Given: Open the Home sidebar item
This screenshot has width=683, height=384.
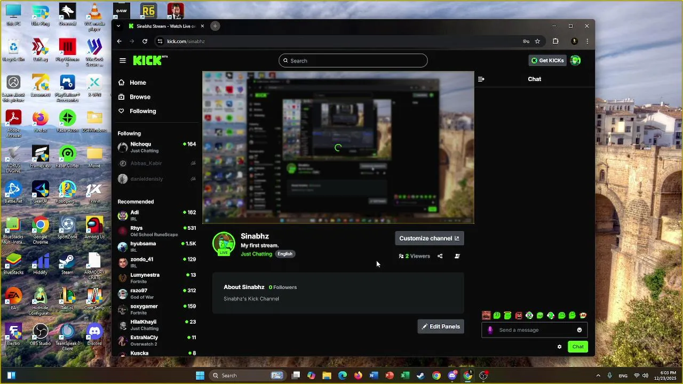Looking at the screenshot, I should coord(132,83).
